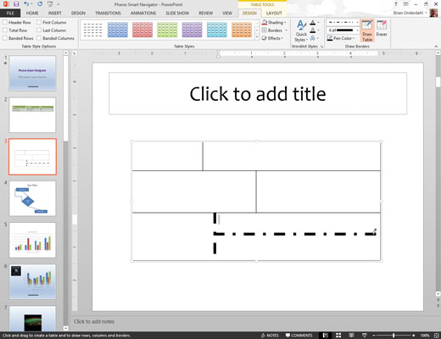
Task: Switch to Reading View
Action: pos(351,336)
